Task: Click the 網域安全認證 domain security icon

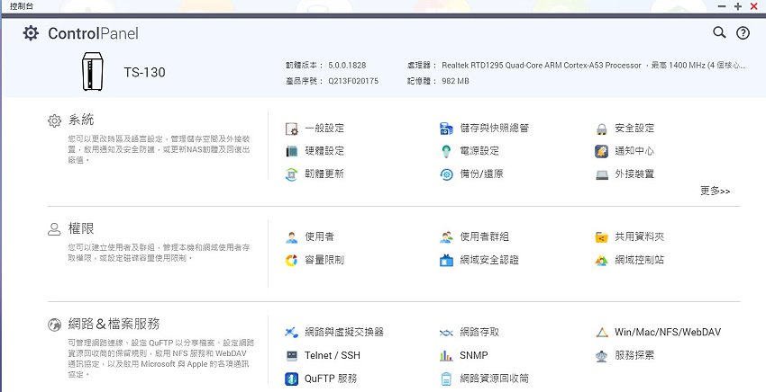Action: [x=446, y=261]
